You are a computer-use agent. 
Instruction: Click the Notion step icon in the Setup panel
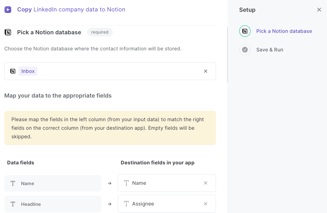245,31
